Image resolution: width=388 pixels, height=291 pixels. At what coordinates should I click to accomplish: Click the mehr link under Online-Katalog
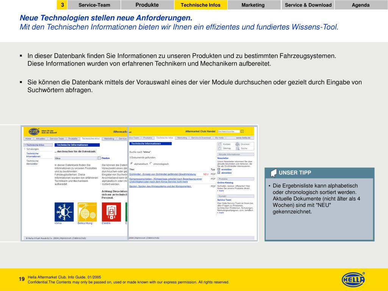(221, 191)
